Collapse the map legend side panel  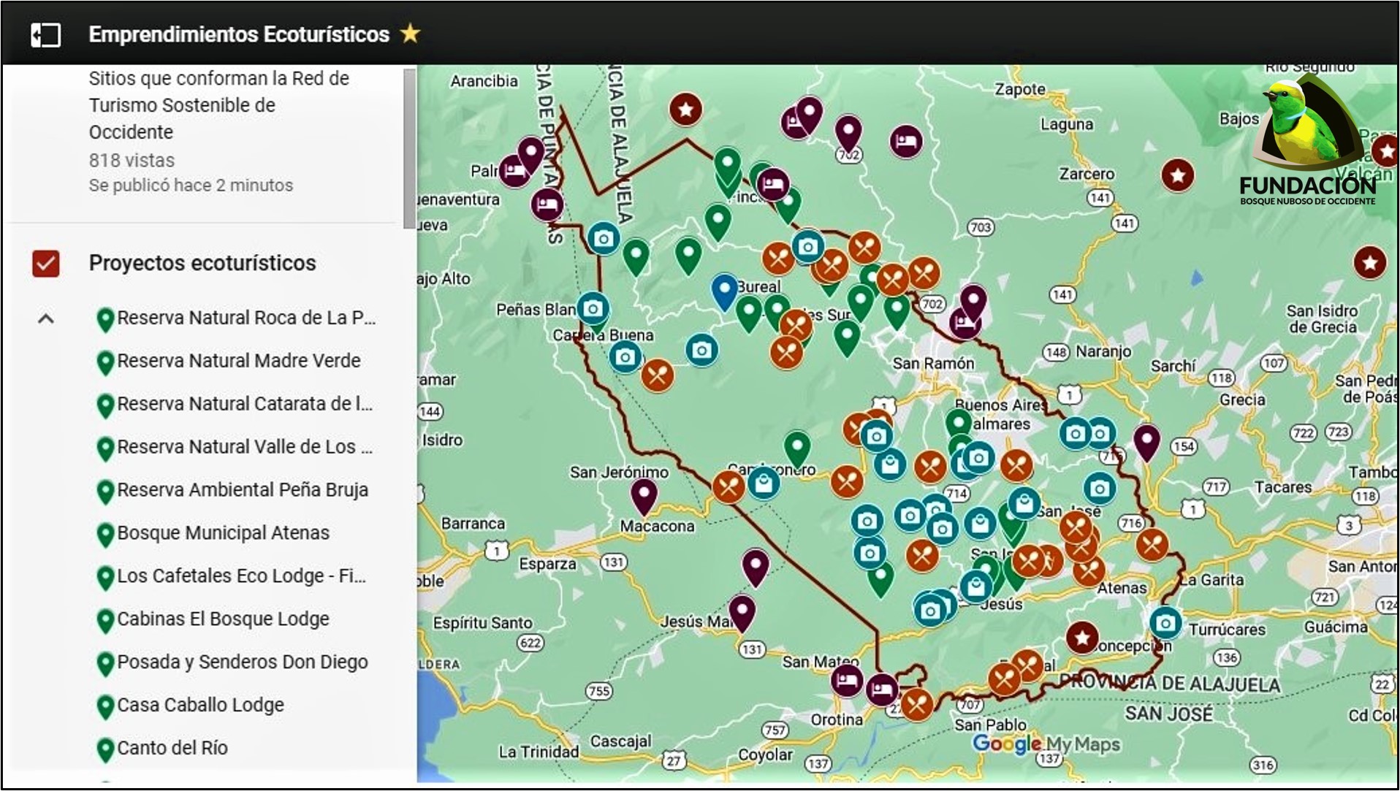[45, 34]
